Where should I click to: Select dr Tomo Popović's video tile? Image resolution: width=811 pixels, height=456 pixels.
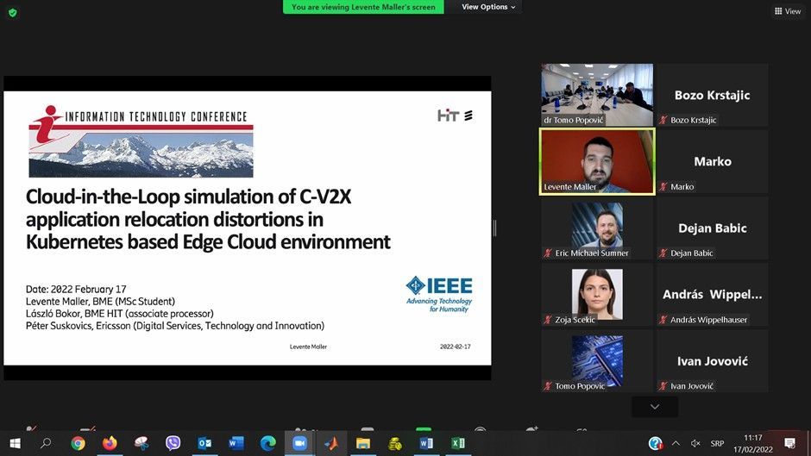[x=597, y=95]
